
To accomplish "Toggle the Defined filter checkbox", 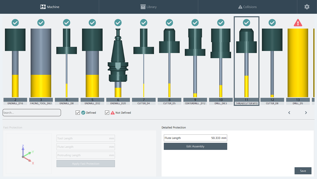I will pyautogui.click(x=78, y=112).
